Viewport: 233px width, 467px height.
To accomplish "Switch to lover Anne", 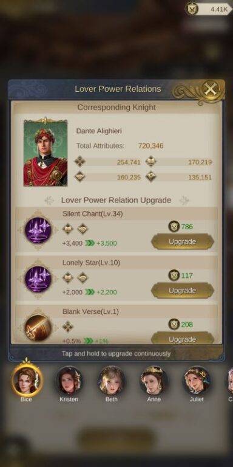I will pos(154,380).
